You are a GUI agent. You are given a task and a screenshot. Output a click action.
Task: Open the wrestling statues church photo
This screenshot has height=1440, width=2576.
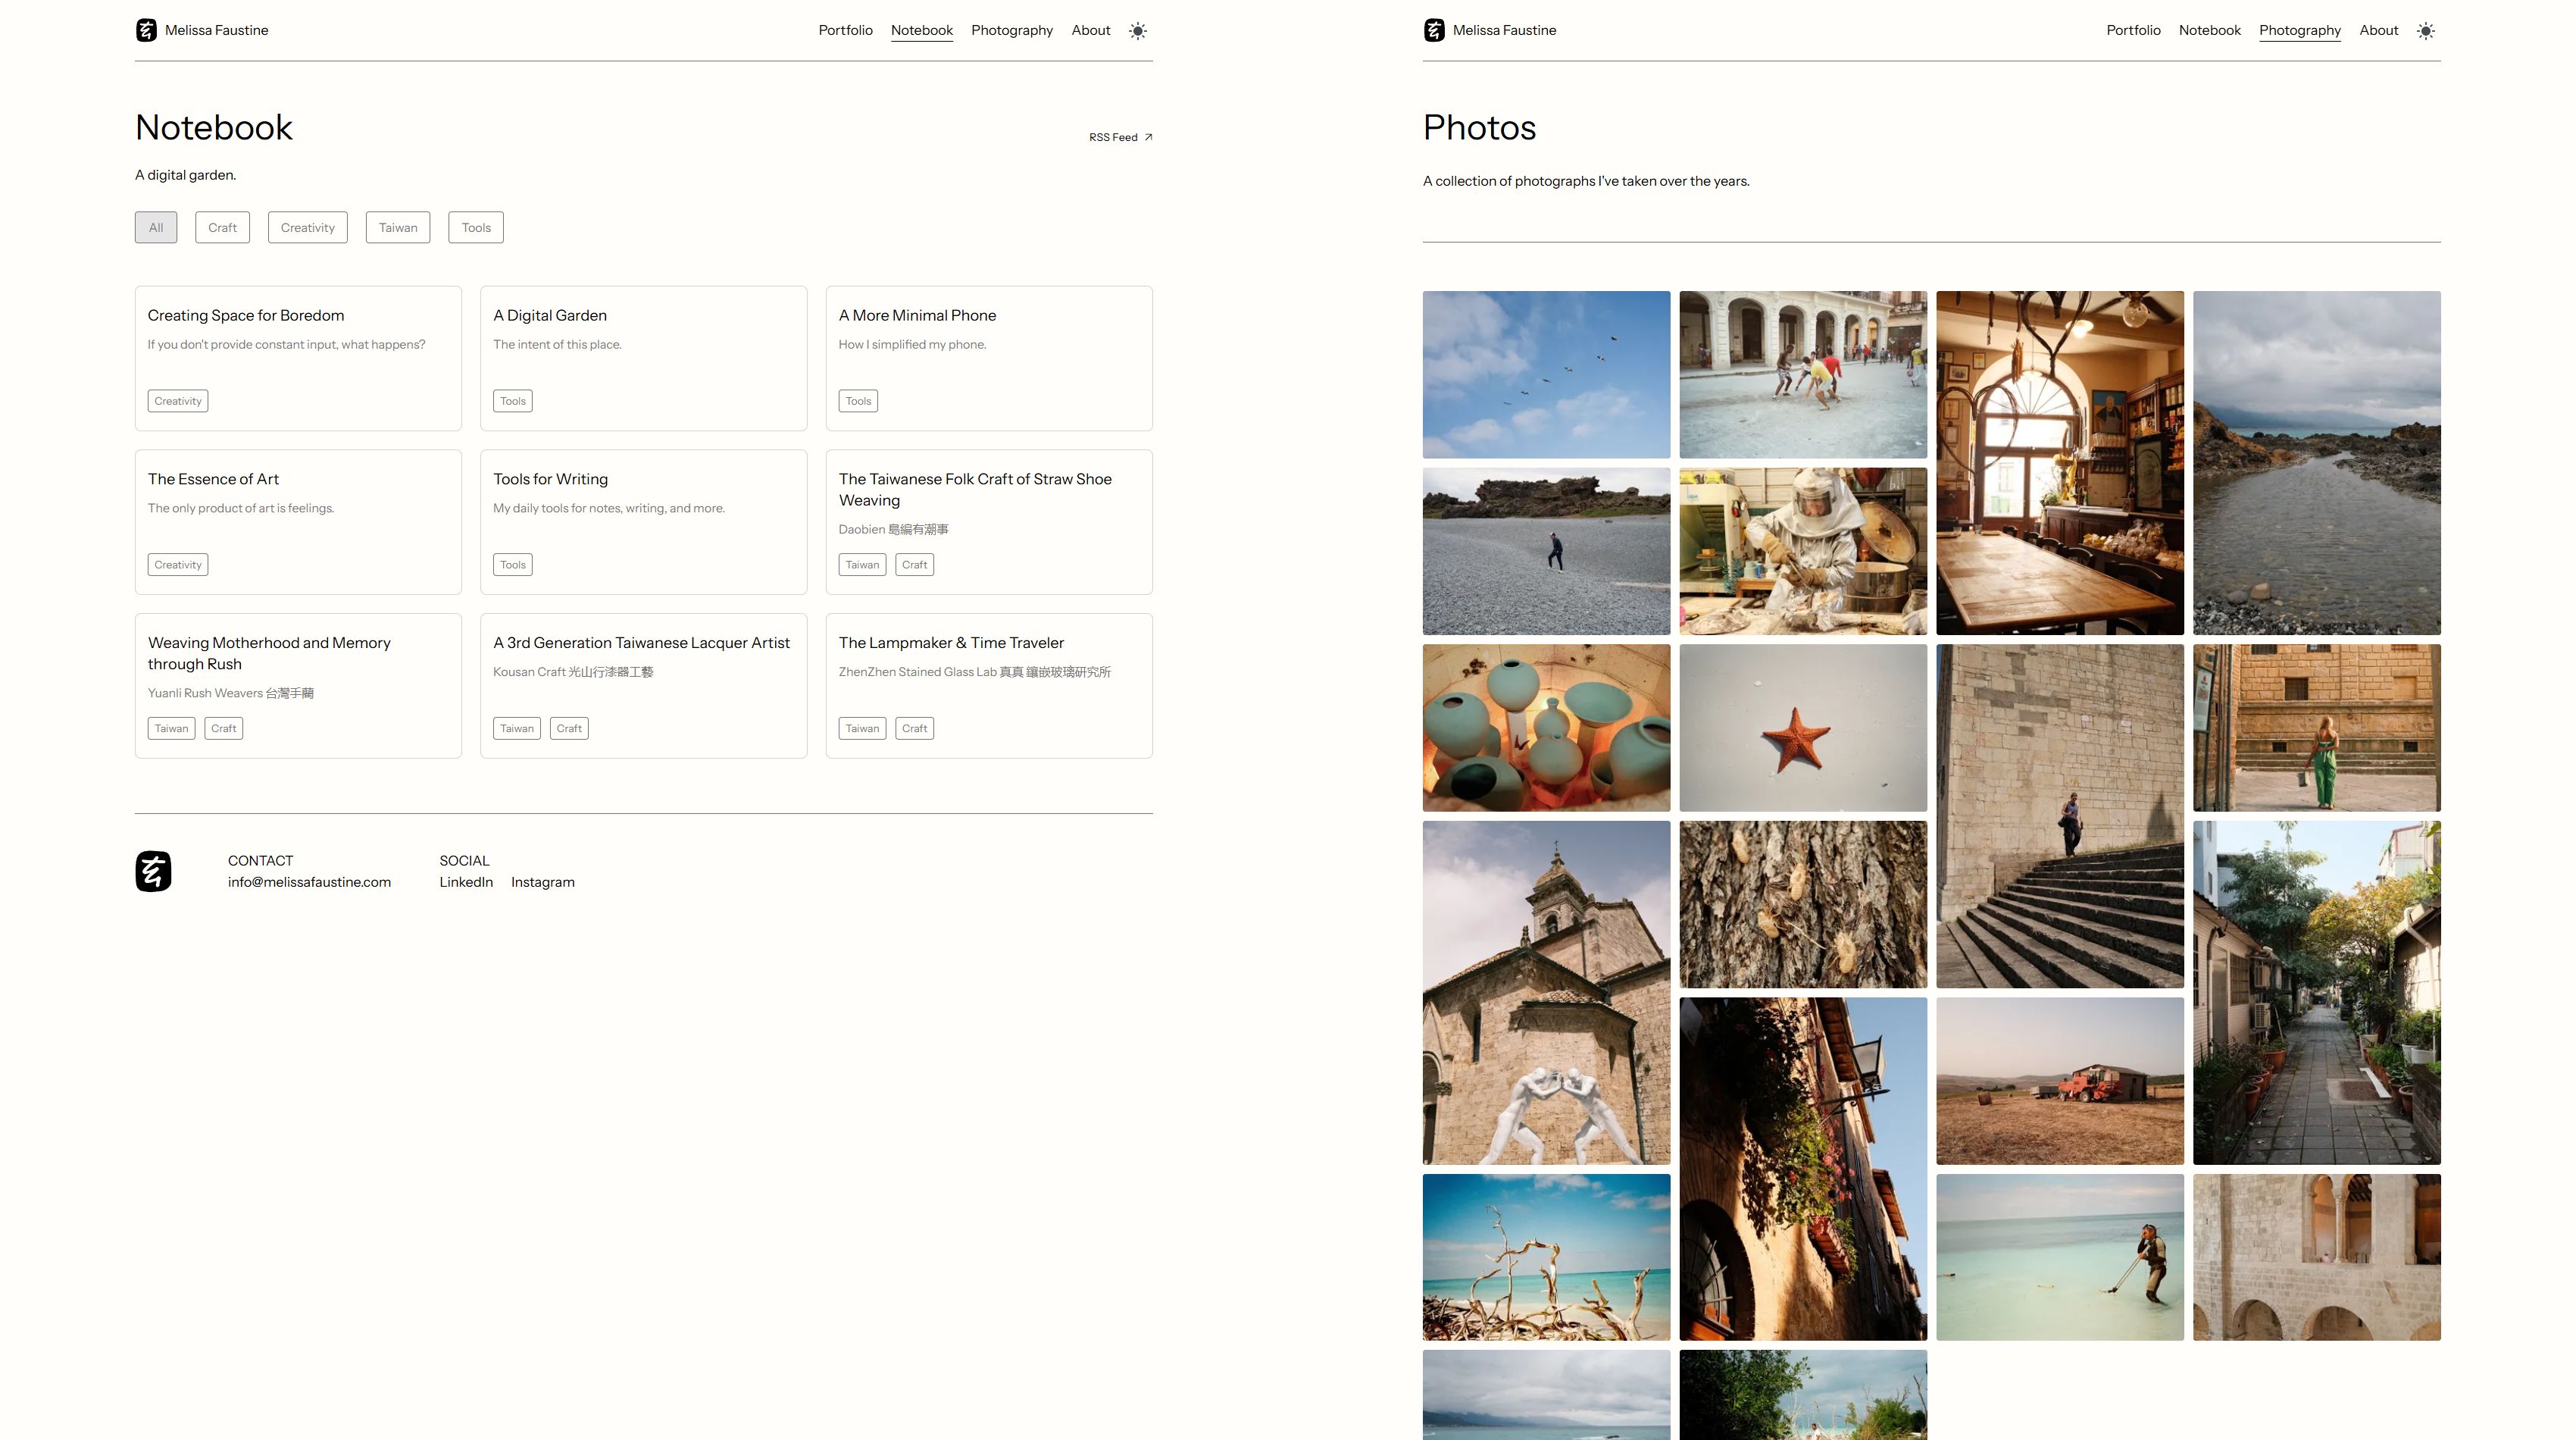pyautogui.click(x=1546, y=992)
